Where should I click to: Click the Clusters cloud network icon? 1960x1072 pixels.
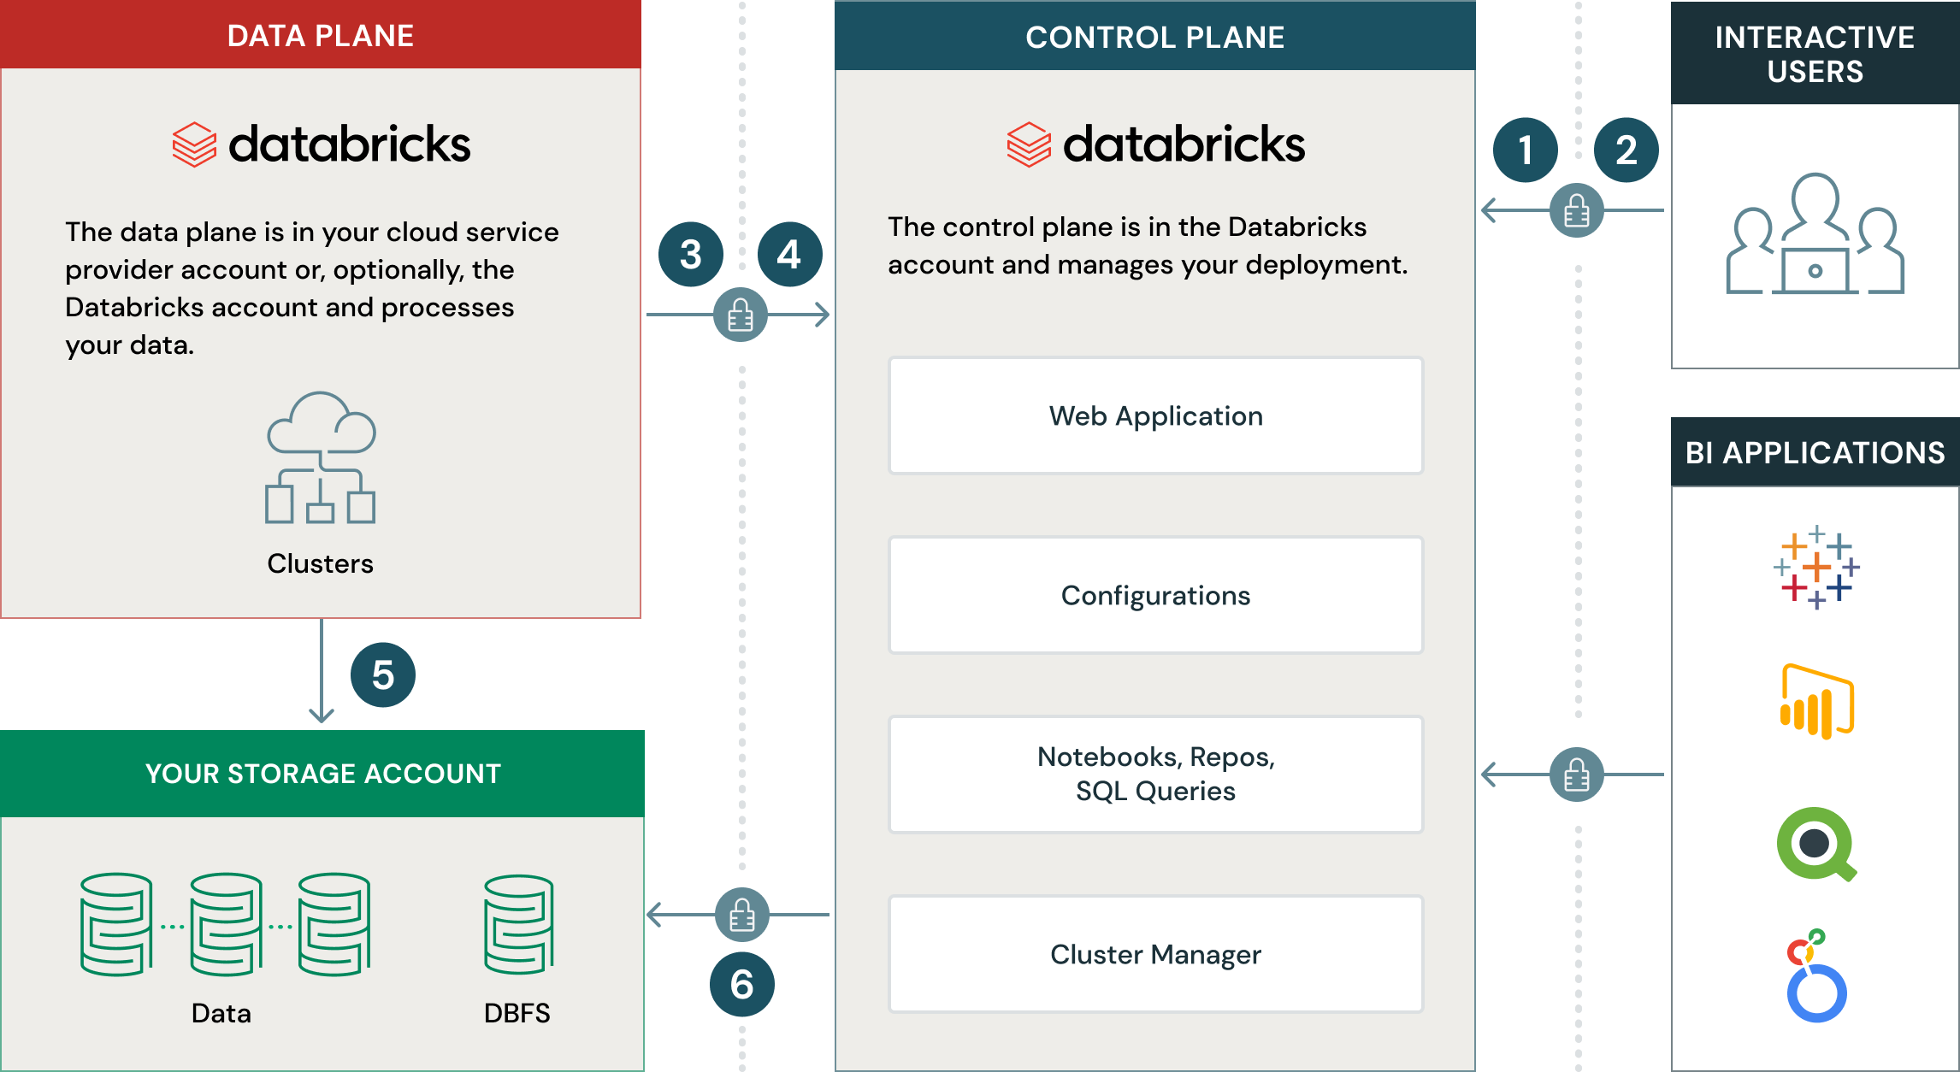tap(321, 457)
